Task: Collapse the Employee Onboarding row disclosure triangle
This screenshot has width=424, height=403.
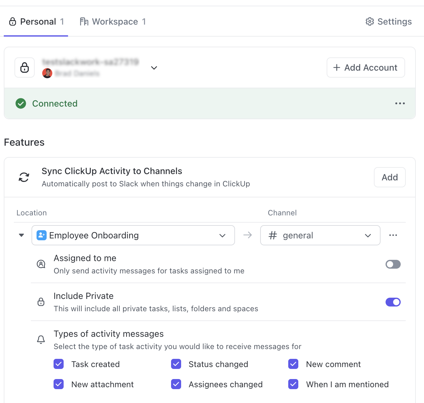Action: click(21, 235)
